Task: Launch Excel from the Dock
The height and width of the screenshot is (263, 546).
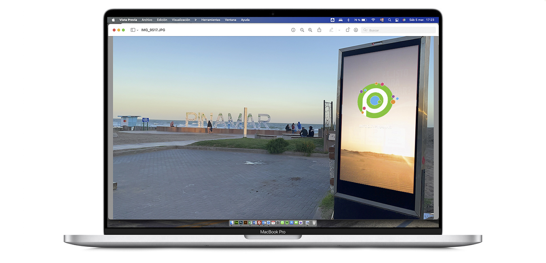Action: coord(250,223)
